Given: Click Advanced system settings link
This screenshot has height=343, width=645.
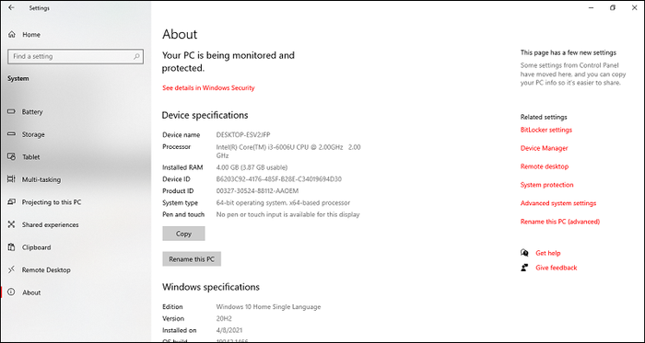Looking at the screenshot, I should click(557, 203).
